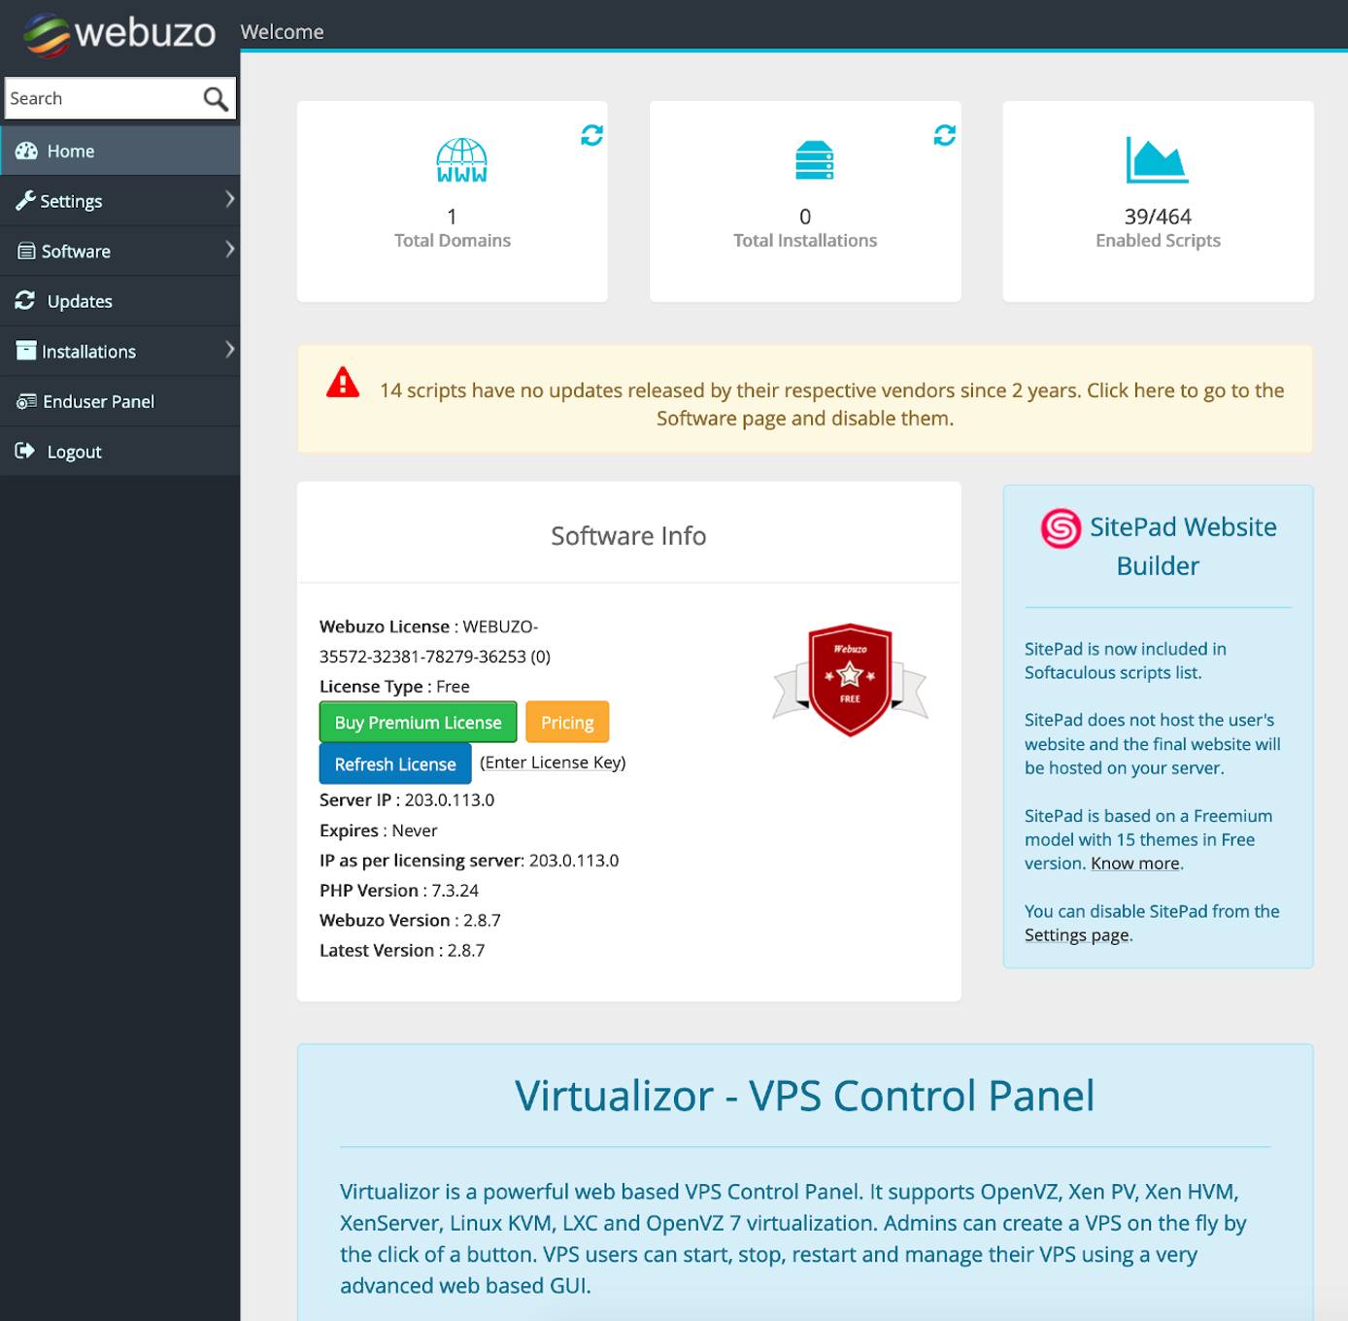This screenshot has height=1321, width=1348.
Task: Expand the Settings submenu chevron
Action: 230,200
